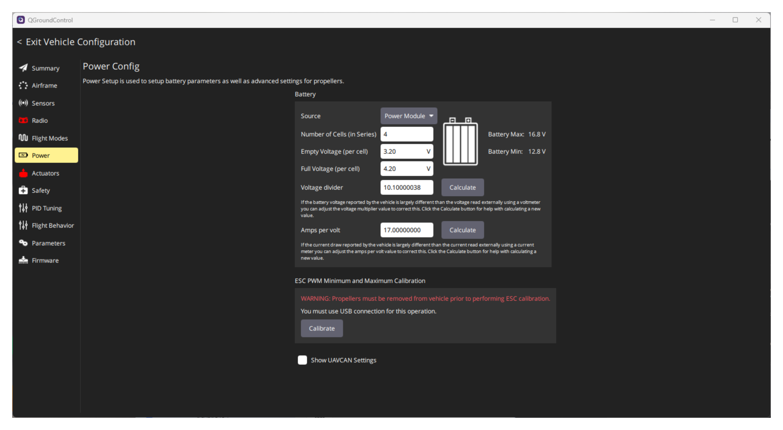
Task: Switch to Flight Modes setup
Action: pyautogui.click(x=46, y=138)
